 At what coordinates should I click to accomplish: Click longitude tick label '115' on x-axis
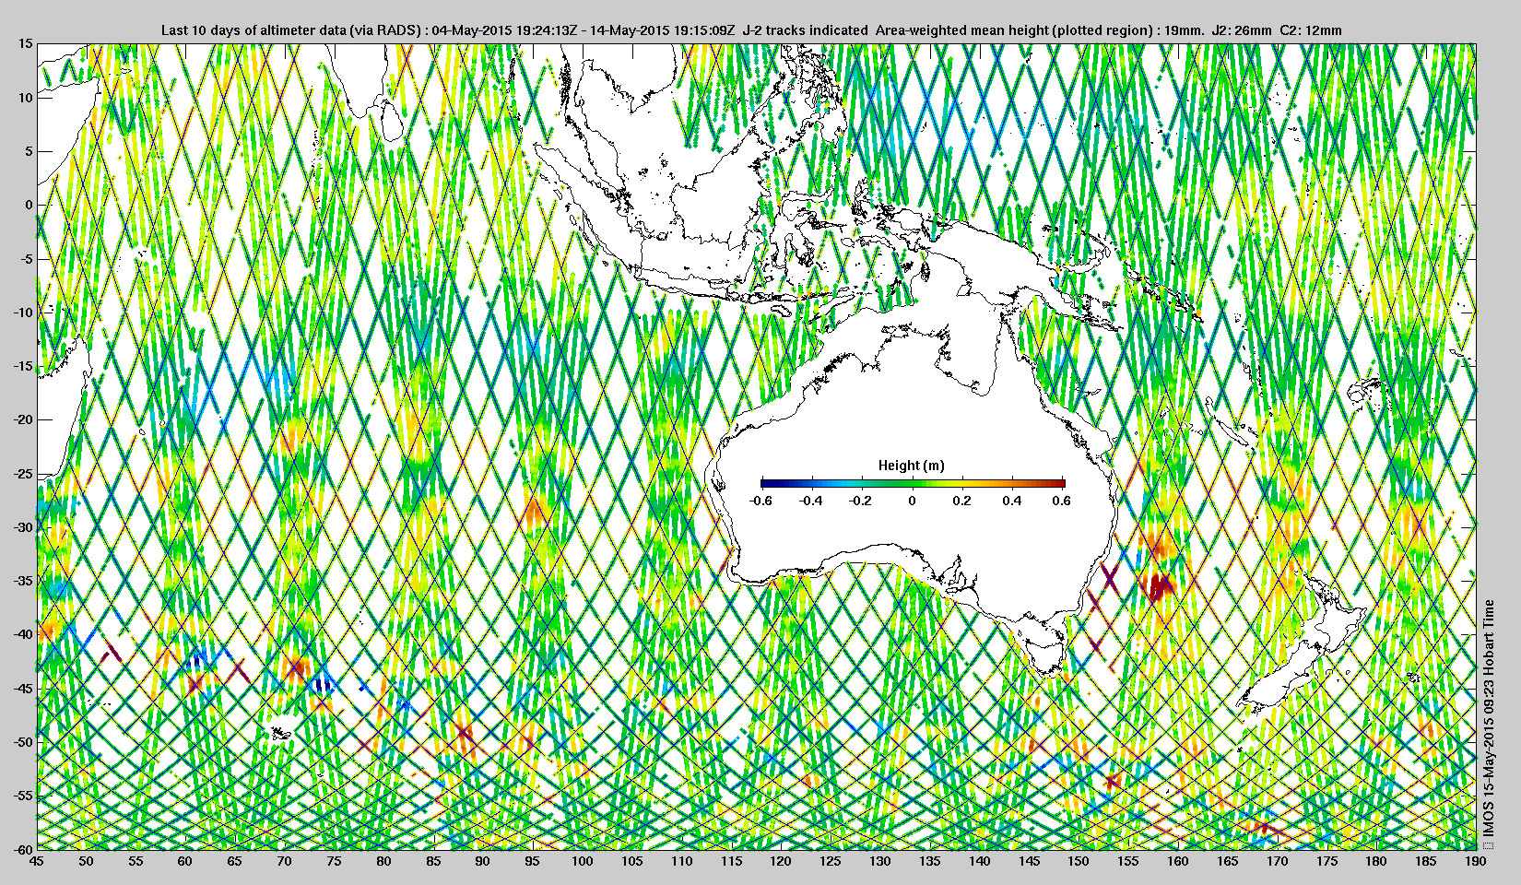[x=731, y=862]
